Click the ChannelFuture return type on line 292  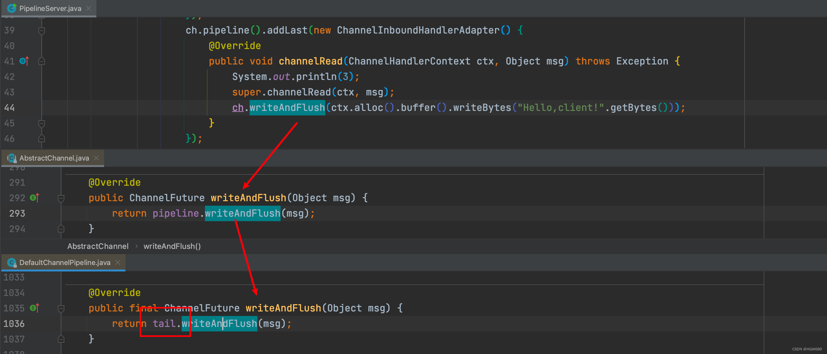point(167,198)
